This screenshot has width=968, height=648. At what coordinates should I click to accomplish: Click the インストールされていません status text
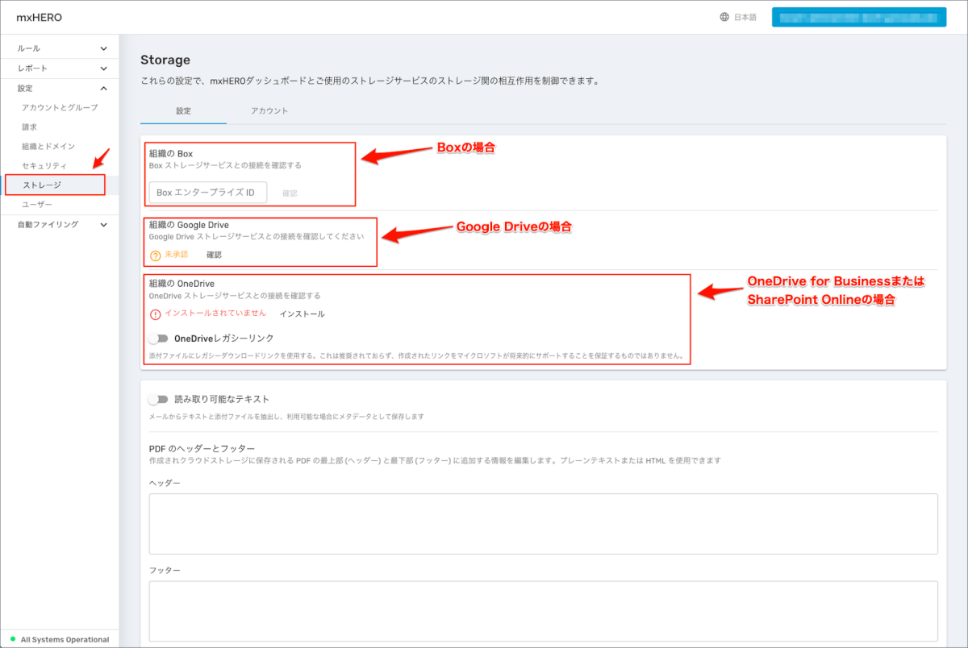tap(215, 314)
